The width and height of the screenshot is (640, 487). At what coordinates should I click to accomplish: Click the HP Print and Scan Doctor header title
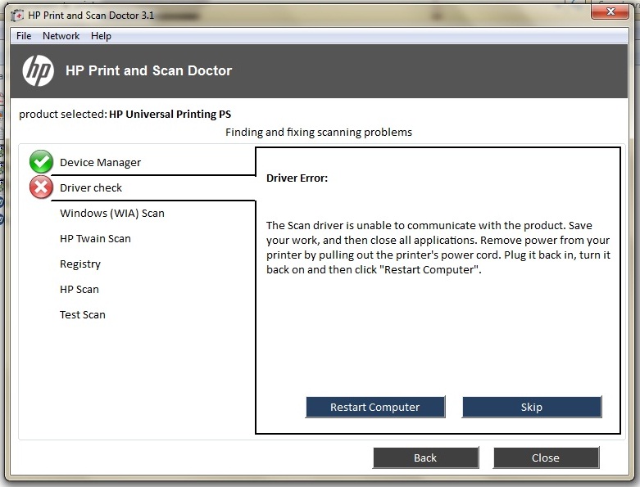[x=148, y=70]
